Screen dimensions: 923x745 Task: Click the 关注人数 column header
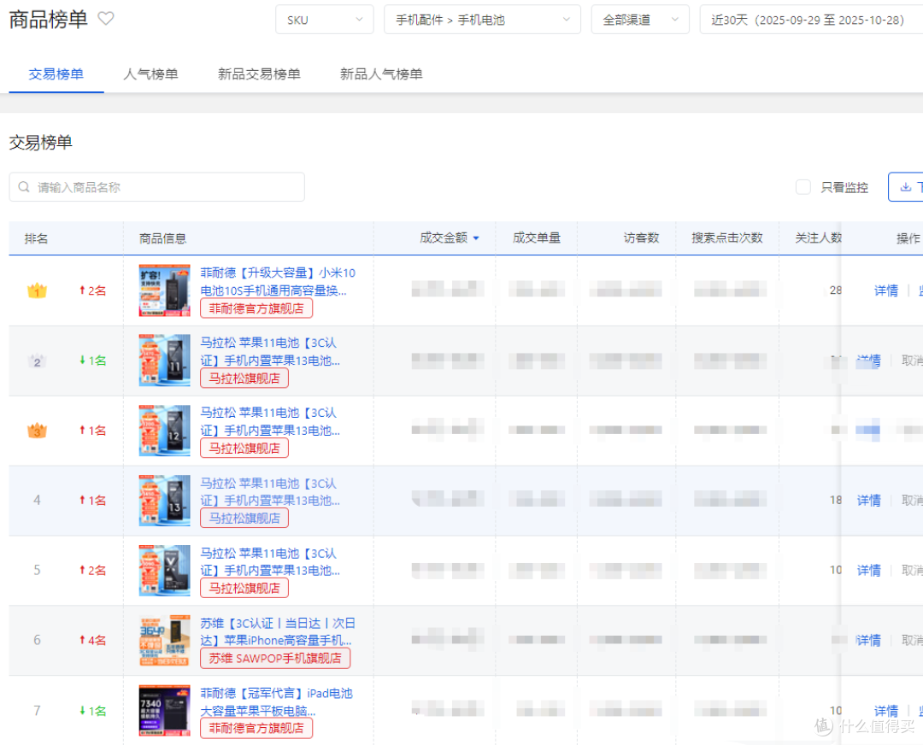pyautogui.click(x=818, y=238)
